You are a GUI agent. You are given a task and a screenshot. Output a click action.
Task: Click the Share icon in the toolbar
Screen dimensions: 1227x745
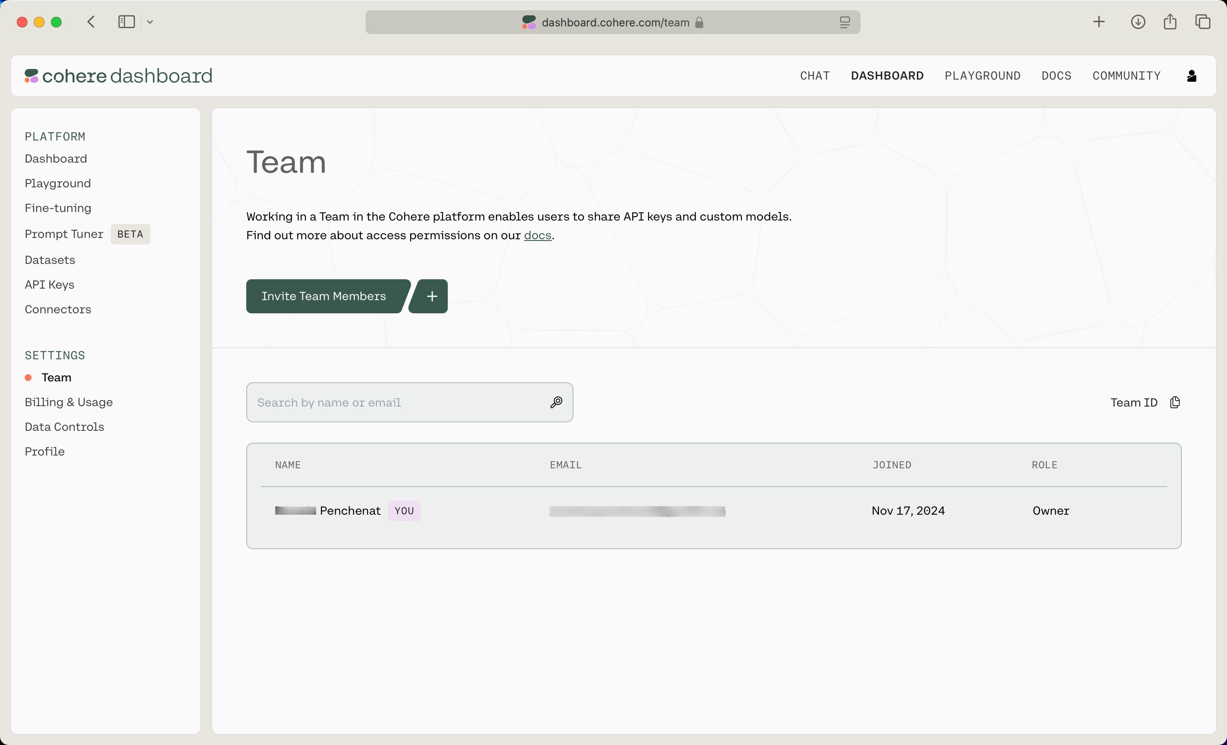(x=1170, y=21)
